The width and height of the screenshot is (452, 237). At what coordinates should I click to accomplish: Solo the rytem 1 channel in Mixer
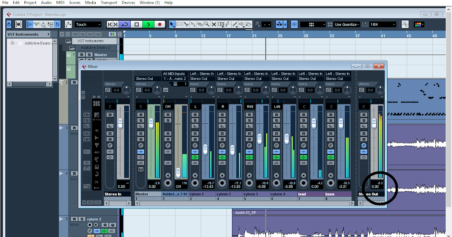coord(195,120)
